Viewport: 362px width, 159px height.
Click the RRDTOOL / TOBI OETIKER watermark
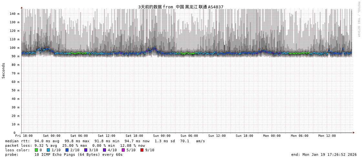358,19
